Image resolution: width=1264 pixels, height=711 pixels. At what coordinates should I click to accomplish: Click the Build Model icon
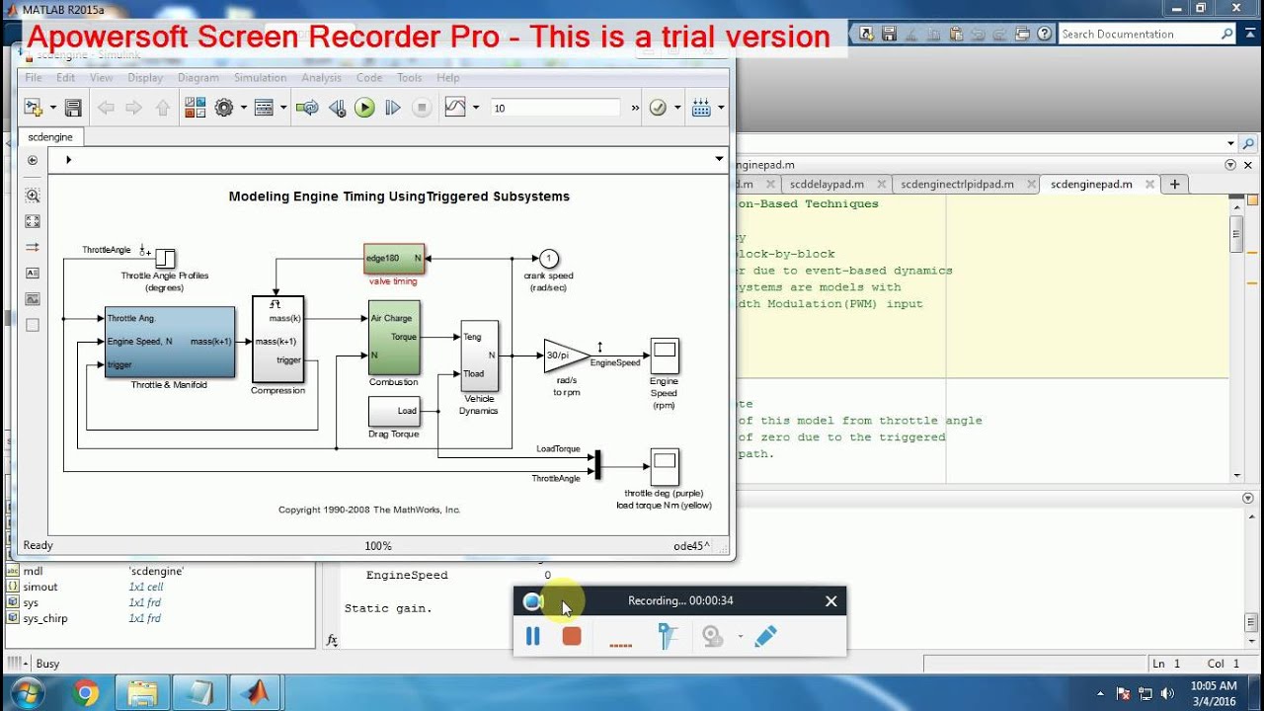pyautogui.click(x=701, y=108)
